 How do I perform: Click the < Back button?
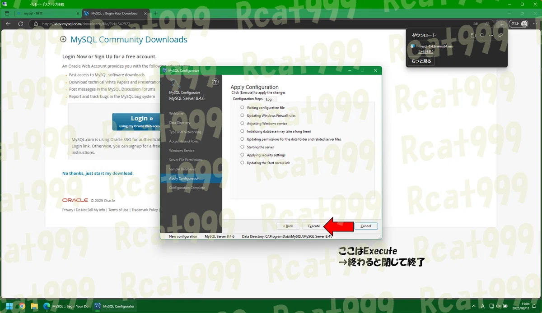click(x=288, y=226)
